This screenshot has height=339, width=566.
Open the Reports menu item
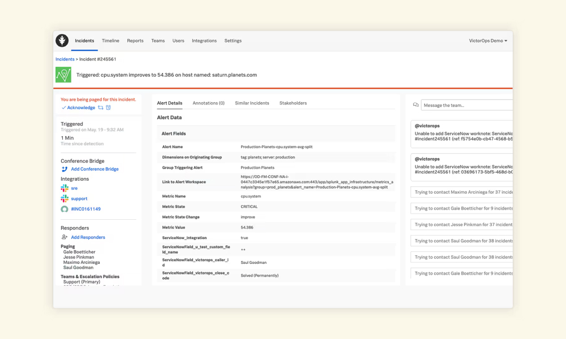(135, 41)
